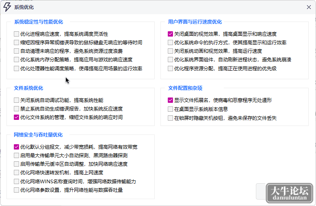Uncheck 优化默认分组报文 checkbox
The height and width of the screenshot is (206, 316).
click(x=16, y=147)
